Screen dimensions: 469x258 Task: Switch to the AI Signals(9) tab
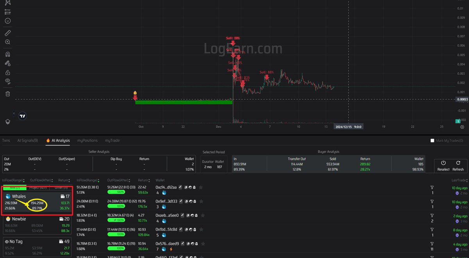27,141
